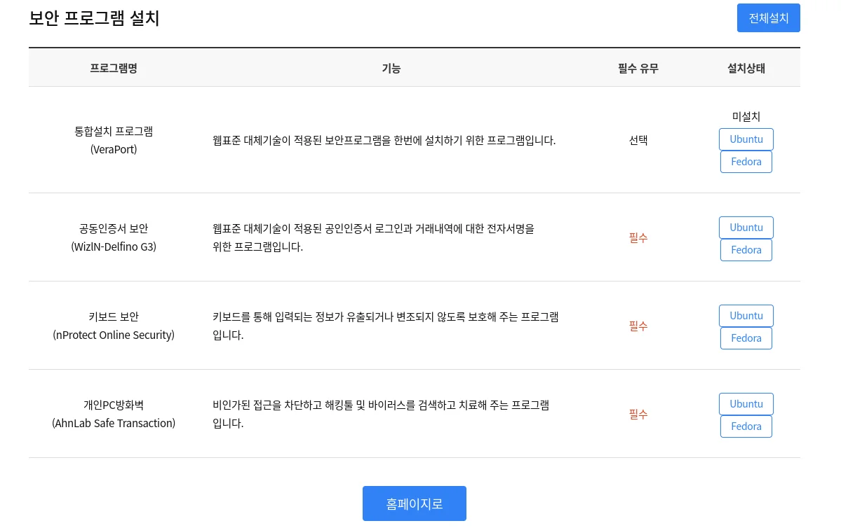
Task: Click the 필수 유무 column header
Action: [638, 68]
